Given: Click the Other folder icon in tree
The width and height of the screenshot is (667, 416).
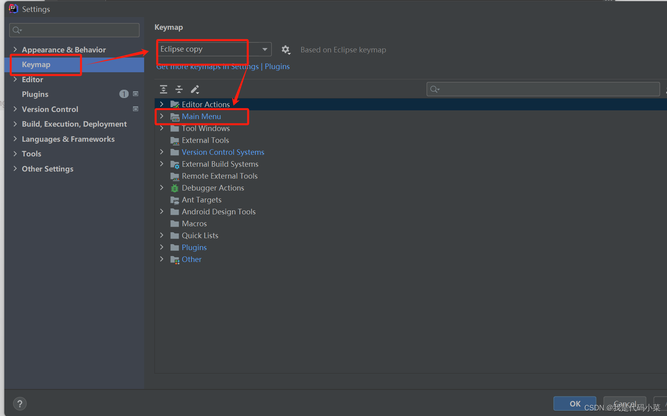Looking at the screenshot, I should tap(175, 260).
